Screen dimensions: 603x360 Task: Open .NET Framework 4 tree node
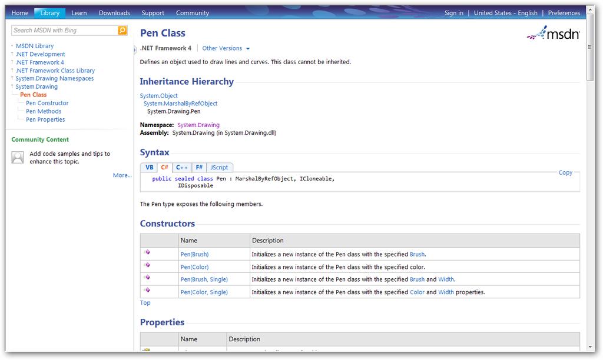39,62
